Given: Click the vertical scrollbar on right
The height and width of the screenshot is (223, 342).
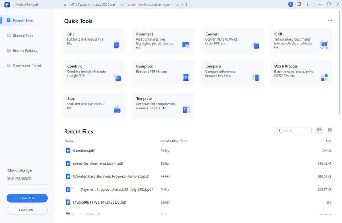Looking at the screenshot, I should pos(340,62).
